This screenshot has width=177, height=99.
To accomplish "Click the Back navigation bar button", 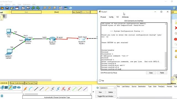I will [26, 12].
